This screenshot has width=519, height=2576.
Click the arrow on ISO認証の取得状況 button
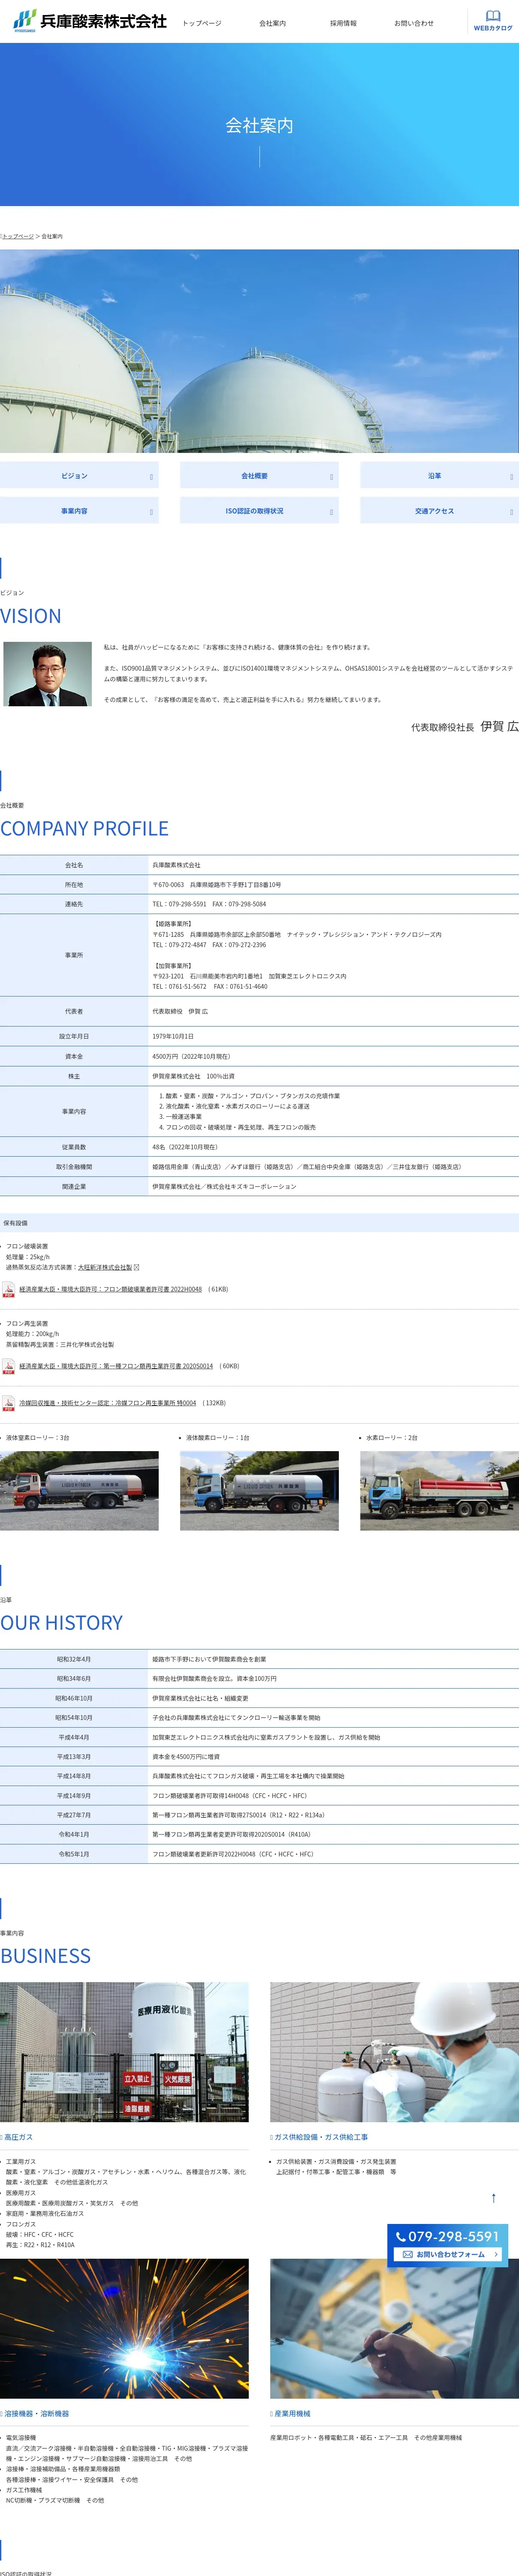click(331, 512)
